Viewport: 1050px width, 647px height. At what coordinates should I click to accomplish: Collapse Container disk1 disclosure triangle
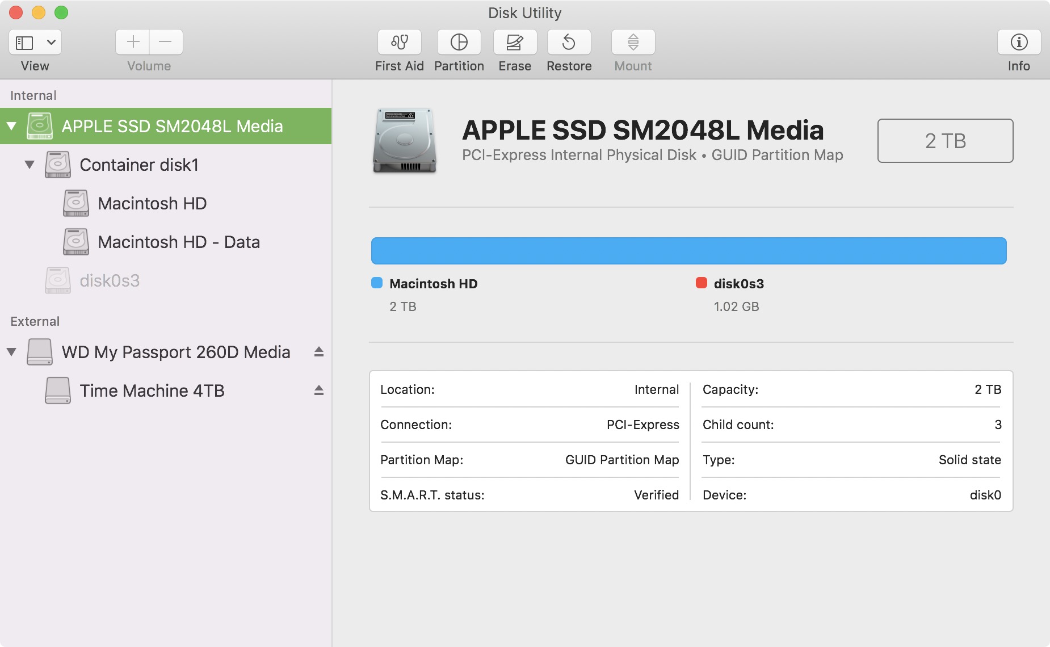pos(30,165)
